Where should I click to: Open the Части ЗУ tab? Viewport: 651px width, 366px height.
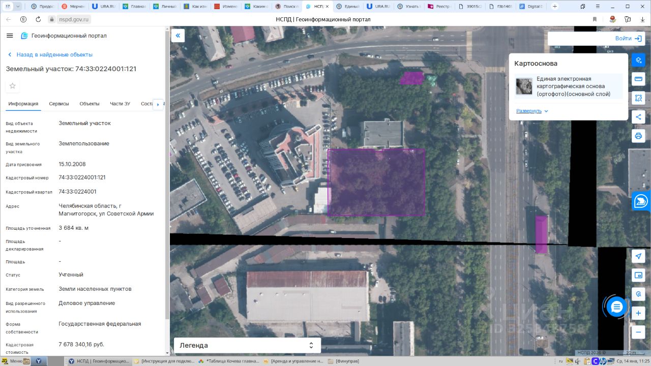point(120,104)
